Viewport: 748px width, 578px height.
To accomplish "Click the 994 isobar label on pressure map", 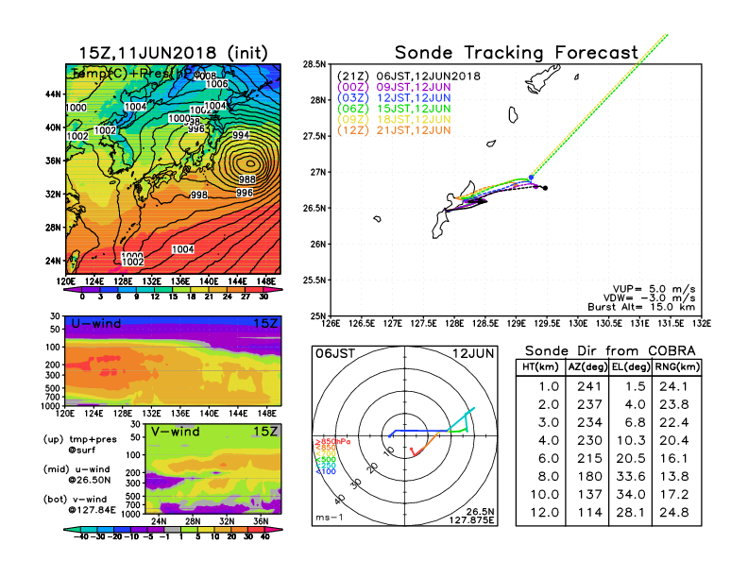I will (x=241, y=135).
